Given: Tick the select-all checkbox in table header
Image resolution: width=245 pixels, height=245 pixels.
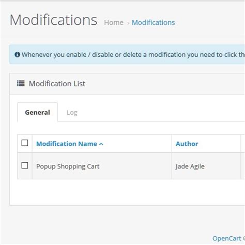Looking at the screenshot, I should click(25, 143).
